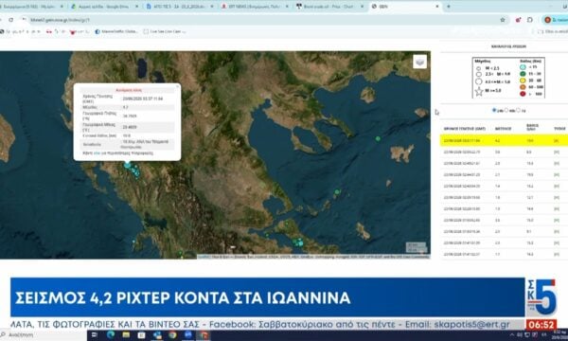This screenshot has width=568, height=341.
Task: Open the Live Sea Live Cam bookmark
Action: (x=165, y=31)
